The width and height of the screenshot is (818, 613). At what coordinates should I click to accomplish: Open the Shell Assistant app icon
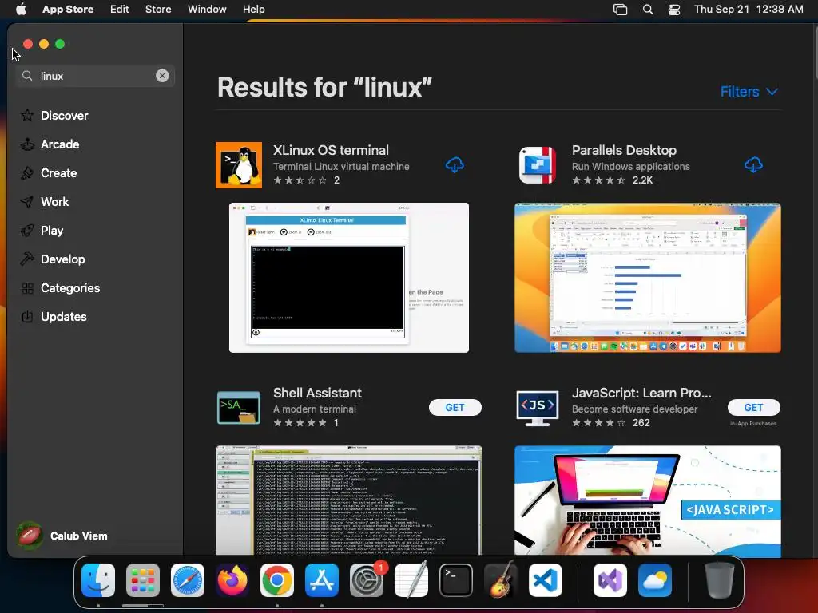tap(238, 408)
